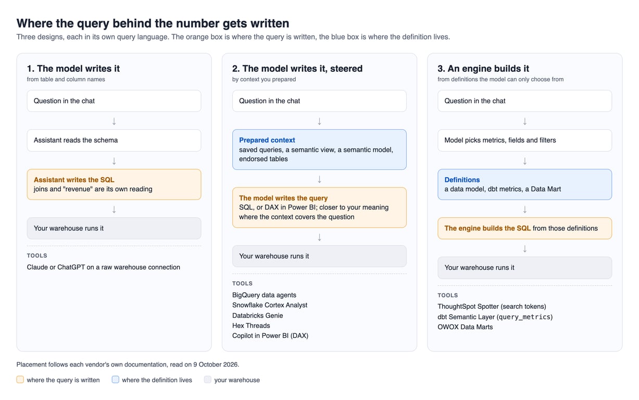Image resolution: width=639 pixels, height=400 pixels.
Task: Select the 'Assistant reads the schema' box
Action: pyautogui.click(x=114, y=140)
